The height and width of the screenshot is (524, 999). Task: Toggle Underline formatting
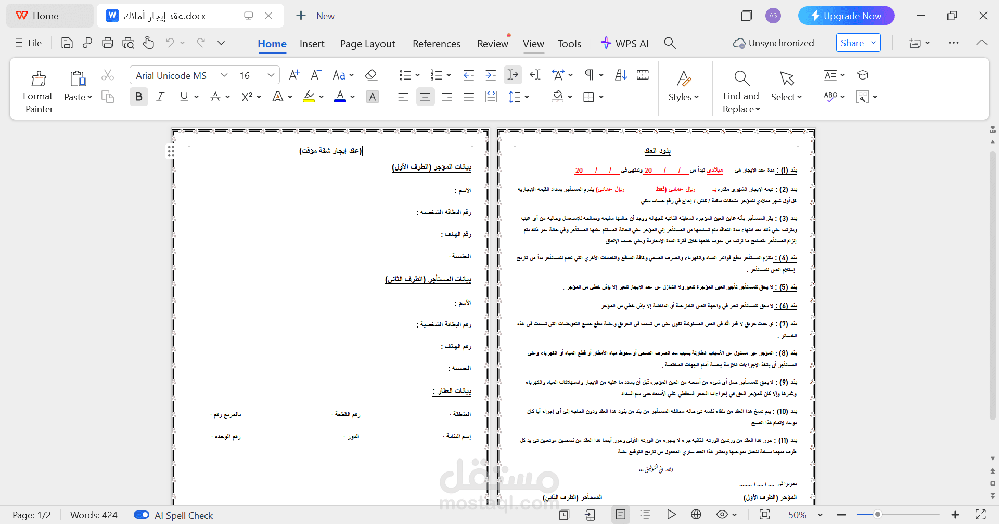coord(184,97)
